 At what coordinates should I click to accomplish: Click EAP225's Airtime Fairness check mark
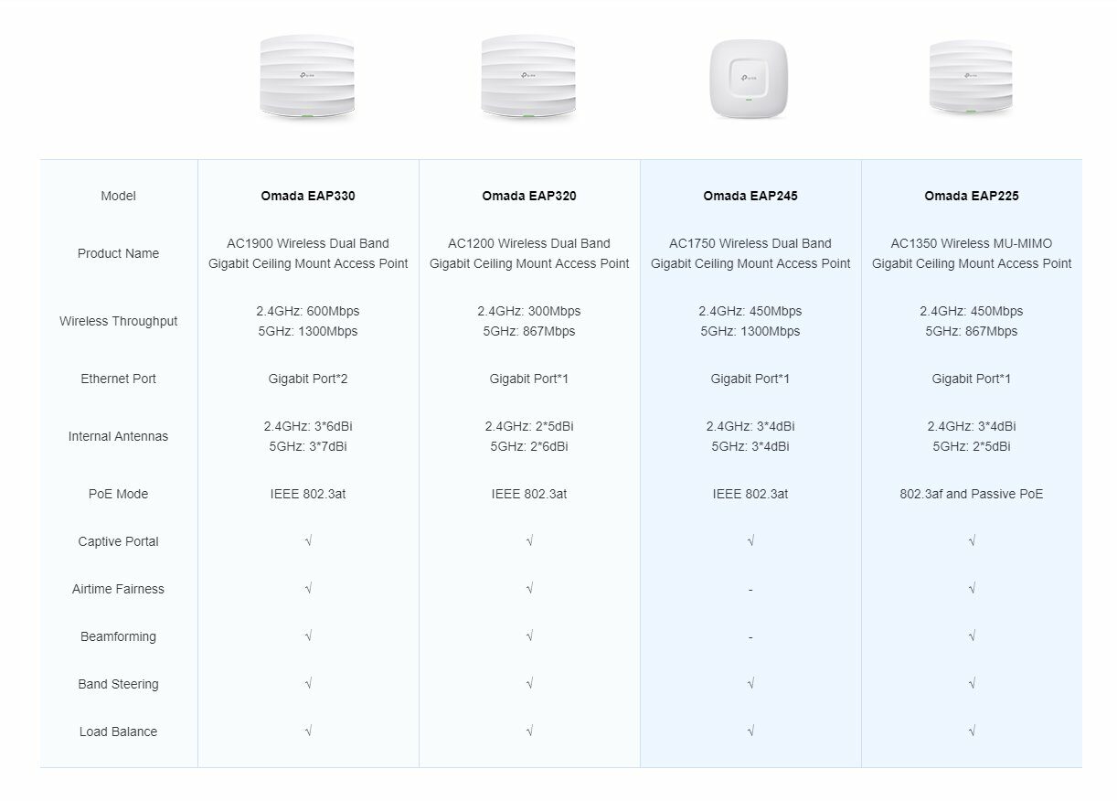pos(972,589)
